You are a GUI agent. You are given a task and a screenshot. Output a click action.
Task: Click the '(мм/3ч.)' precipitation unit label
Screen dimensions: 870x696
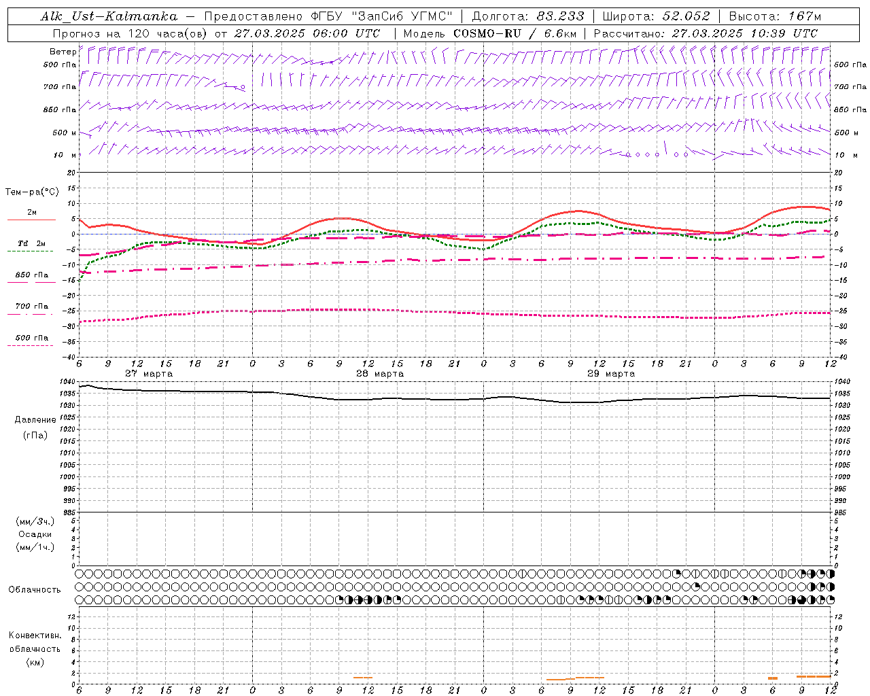pos(35,521)
